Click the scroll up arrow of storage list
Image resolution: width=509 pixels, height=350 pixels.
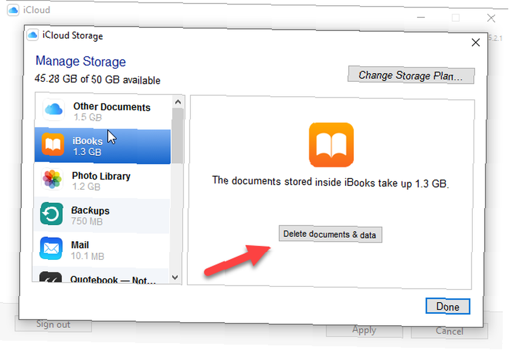[178, 102]
